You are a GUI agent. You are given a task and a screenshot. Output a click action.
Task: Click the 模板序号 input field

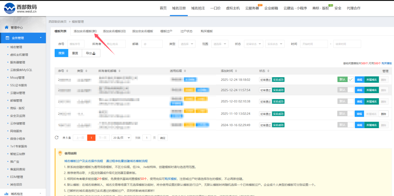pos(76,44)
